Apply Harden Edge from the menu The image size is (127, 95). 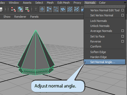98,57
